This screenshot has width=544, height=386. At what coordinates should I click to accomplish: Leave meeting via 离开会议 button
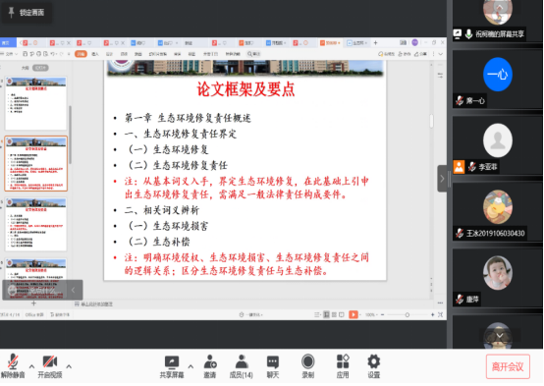(508, 366)
